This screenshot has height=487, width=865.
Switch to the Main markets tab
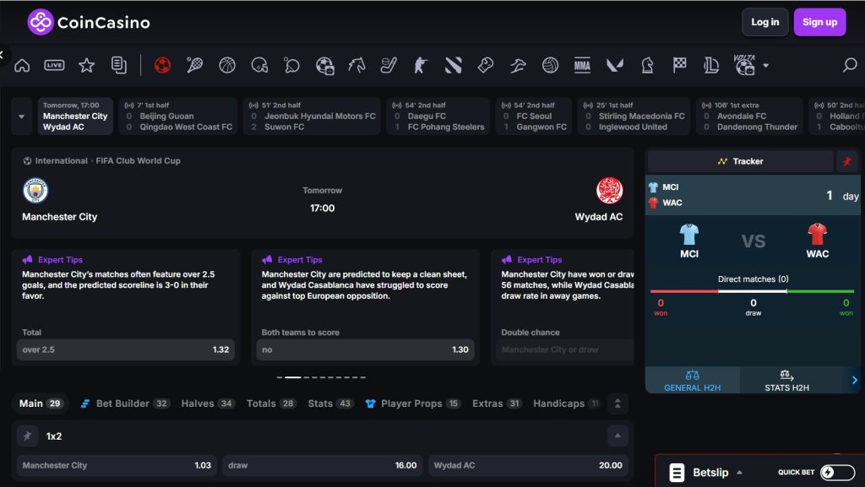[x=41, y=403]
